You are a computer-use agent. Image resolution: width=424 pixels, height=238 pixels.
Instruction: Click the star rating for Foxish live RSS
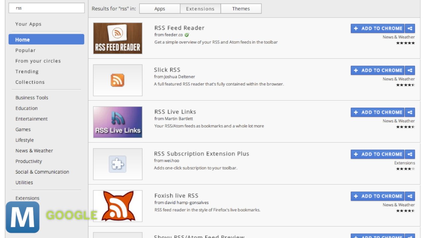click(405, 211)
